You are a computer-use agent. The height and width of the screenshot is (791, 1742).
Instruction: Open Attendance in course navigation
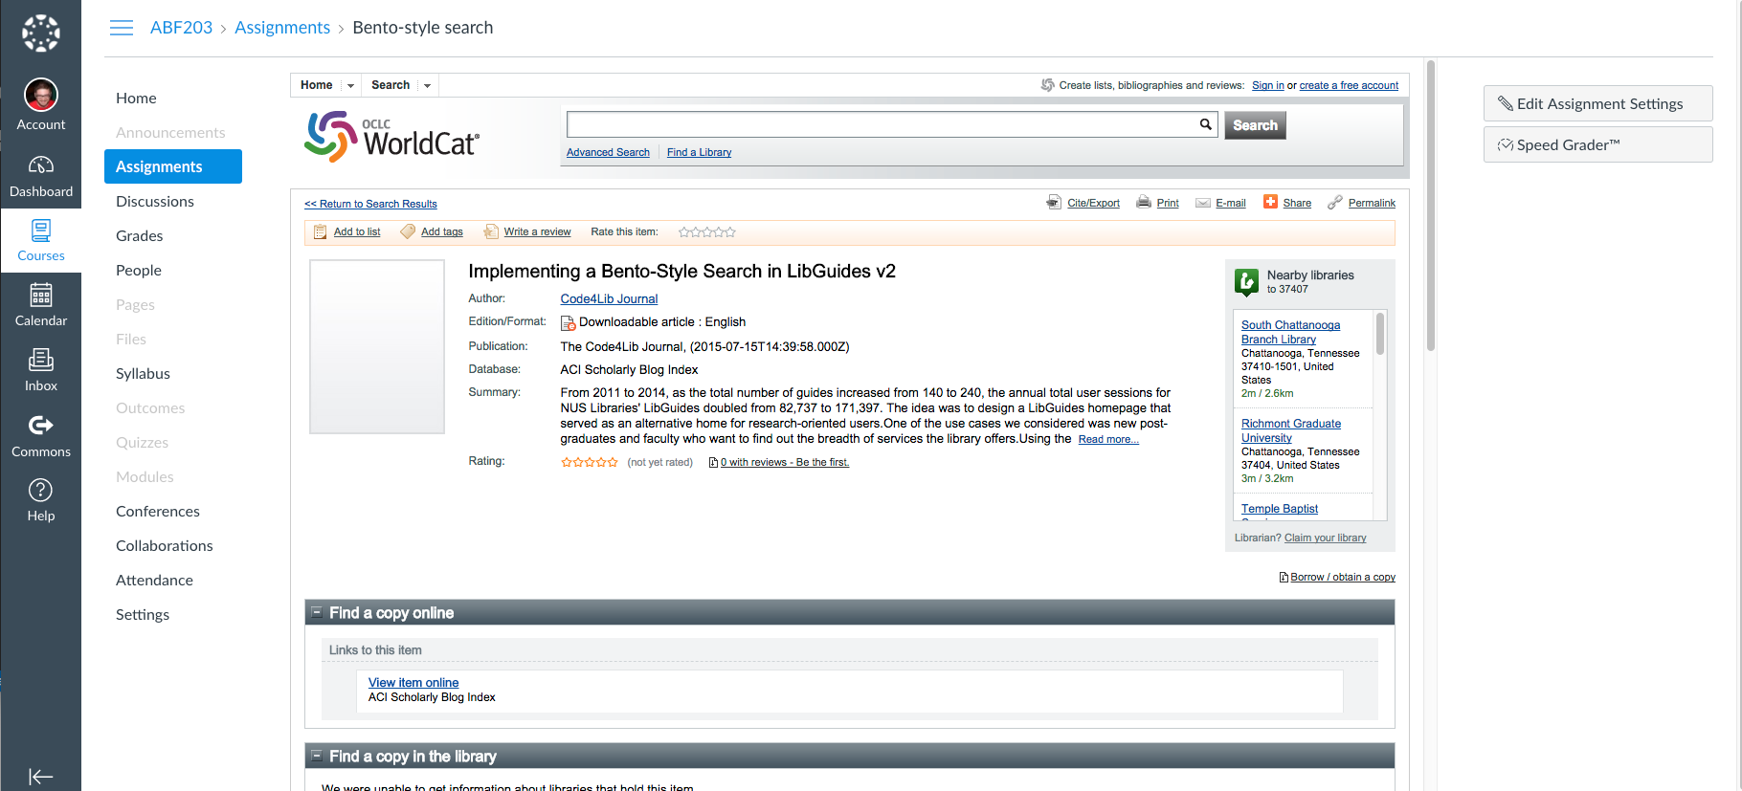click(x=154, y=580)
